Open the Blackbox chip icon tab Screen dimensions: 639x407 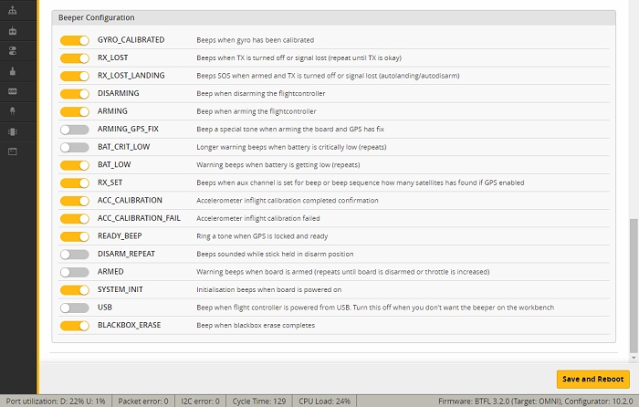click(13, 131)
